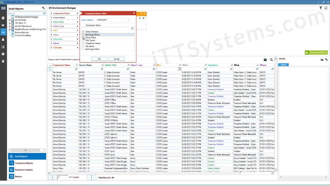
Task: Open the Console Auditing tree item
Action: coord(23,35)
